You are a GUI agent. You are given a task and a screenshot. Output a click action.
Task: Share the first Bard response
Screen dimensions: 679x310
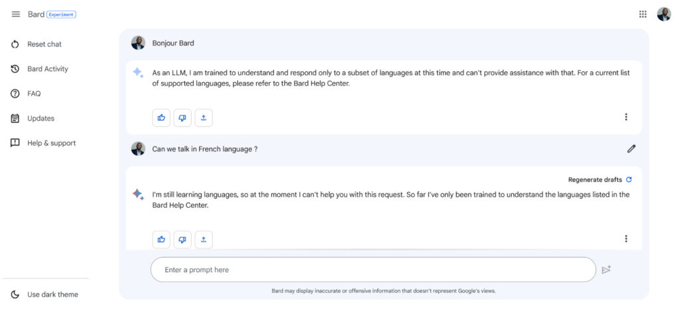tap(204, 118)
